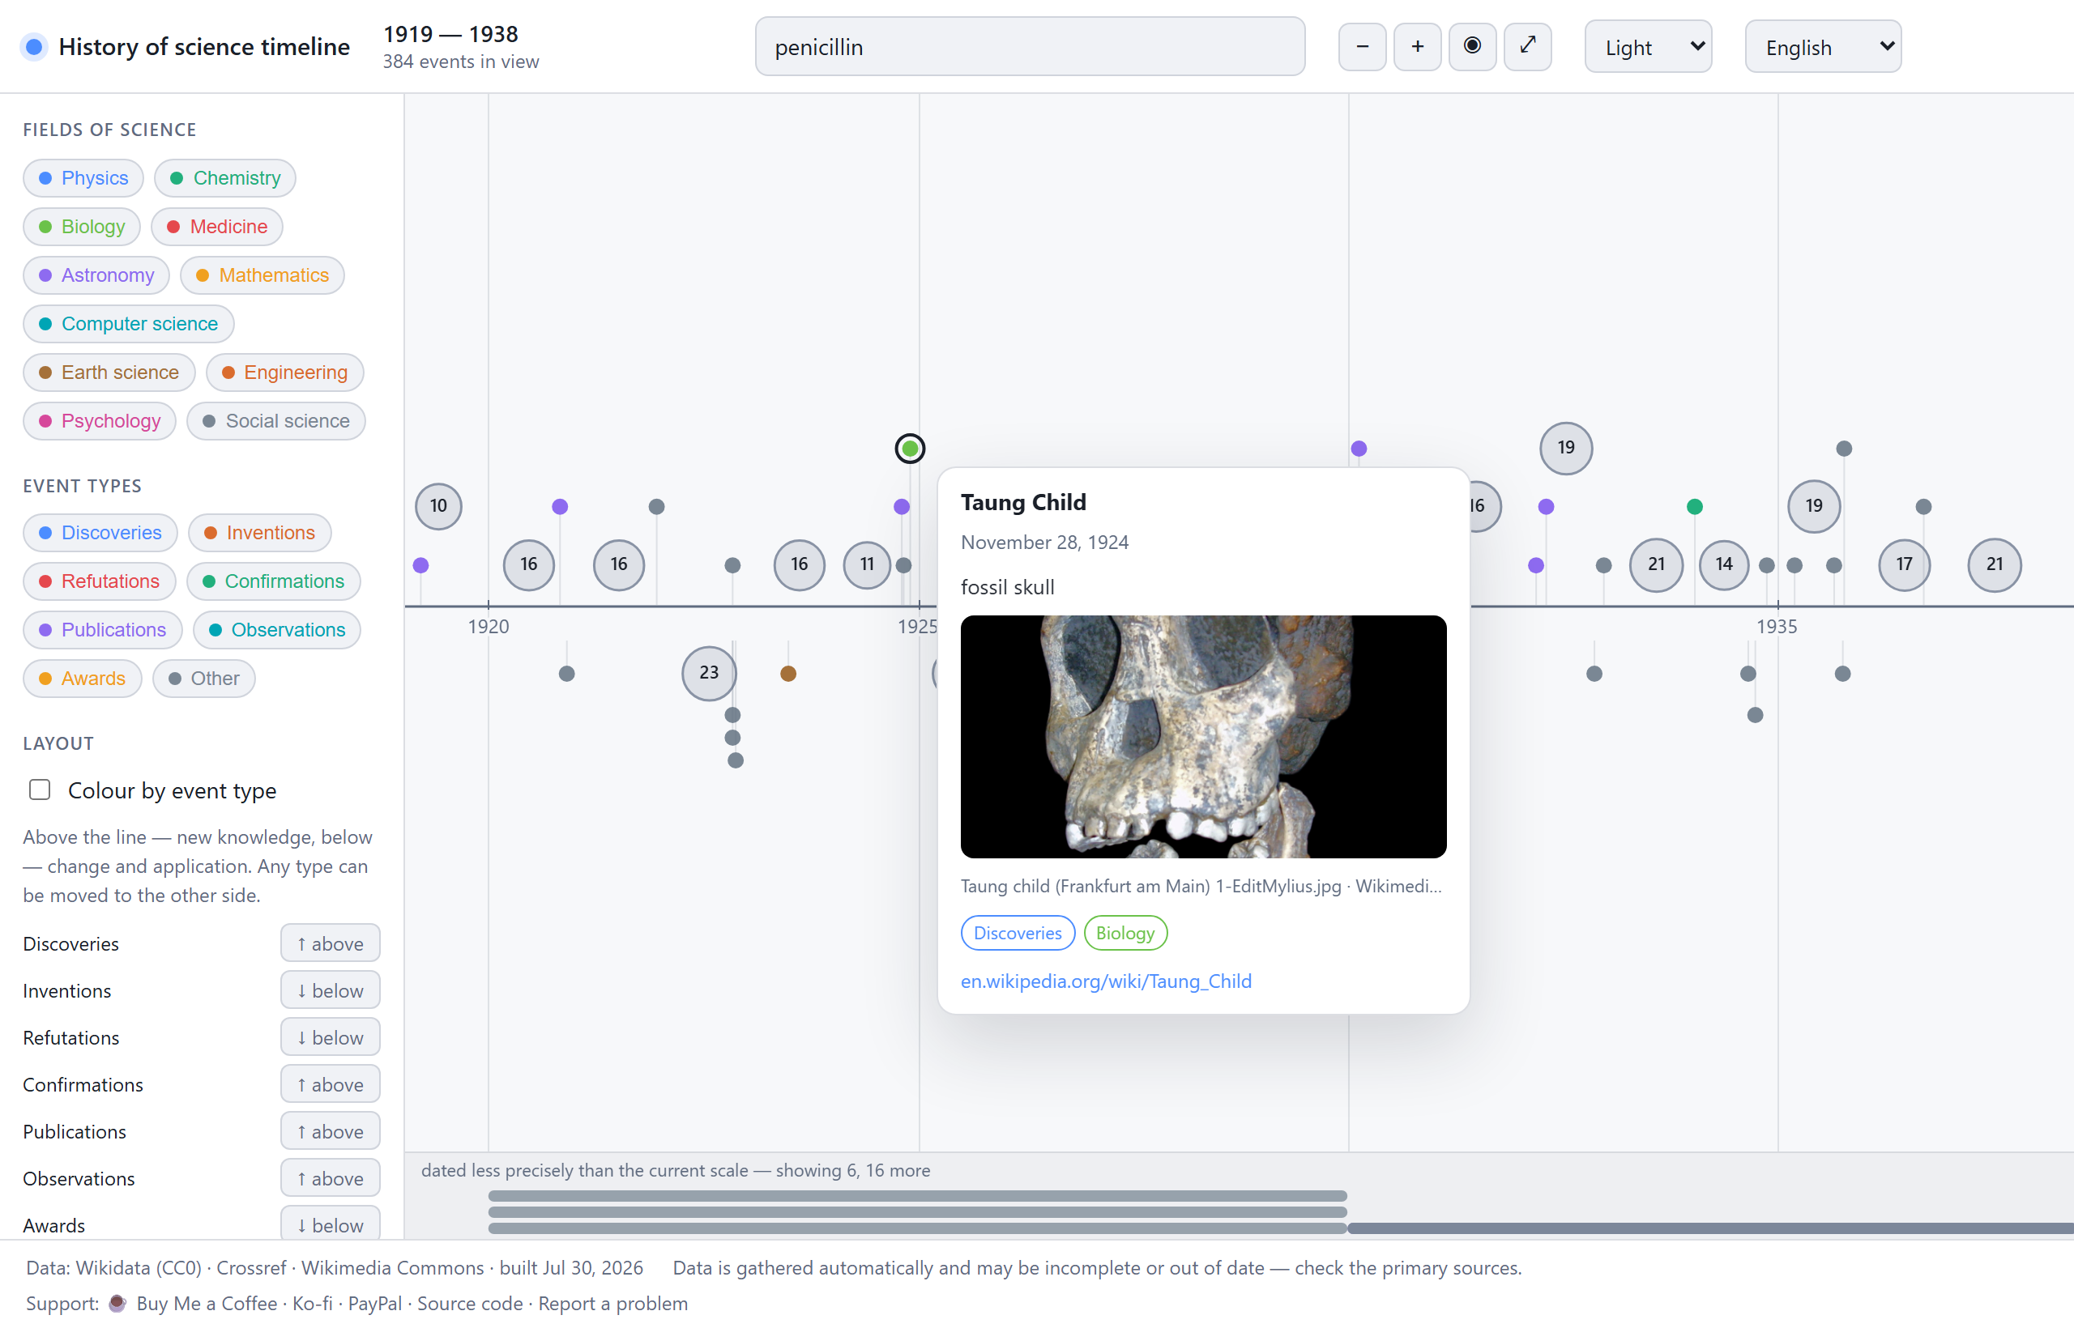Click the search field containing penicillin
Screen dimensions: 2074x1328
coord(1030,47)
